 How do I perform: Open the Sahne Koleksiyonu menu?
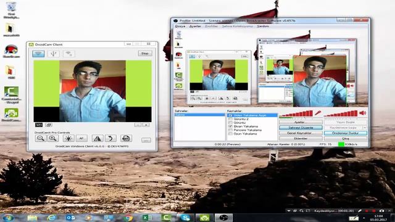pos(237,26)
